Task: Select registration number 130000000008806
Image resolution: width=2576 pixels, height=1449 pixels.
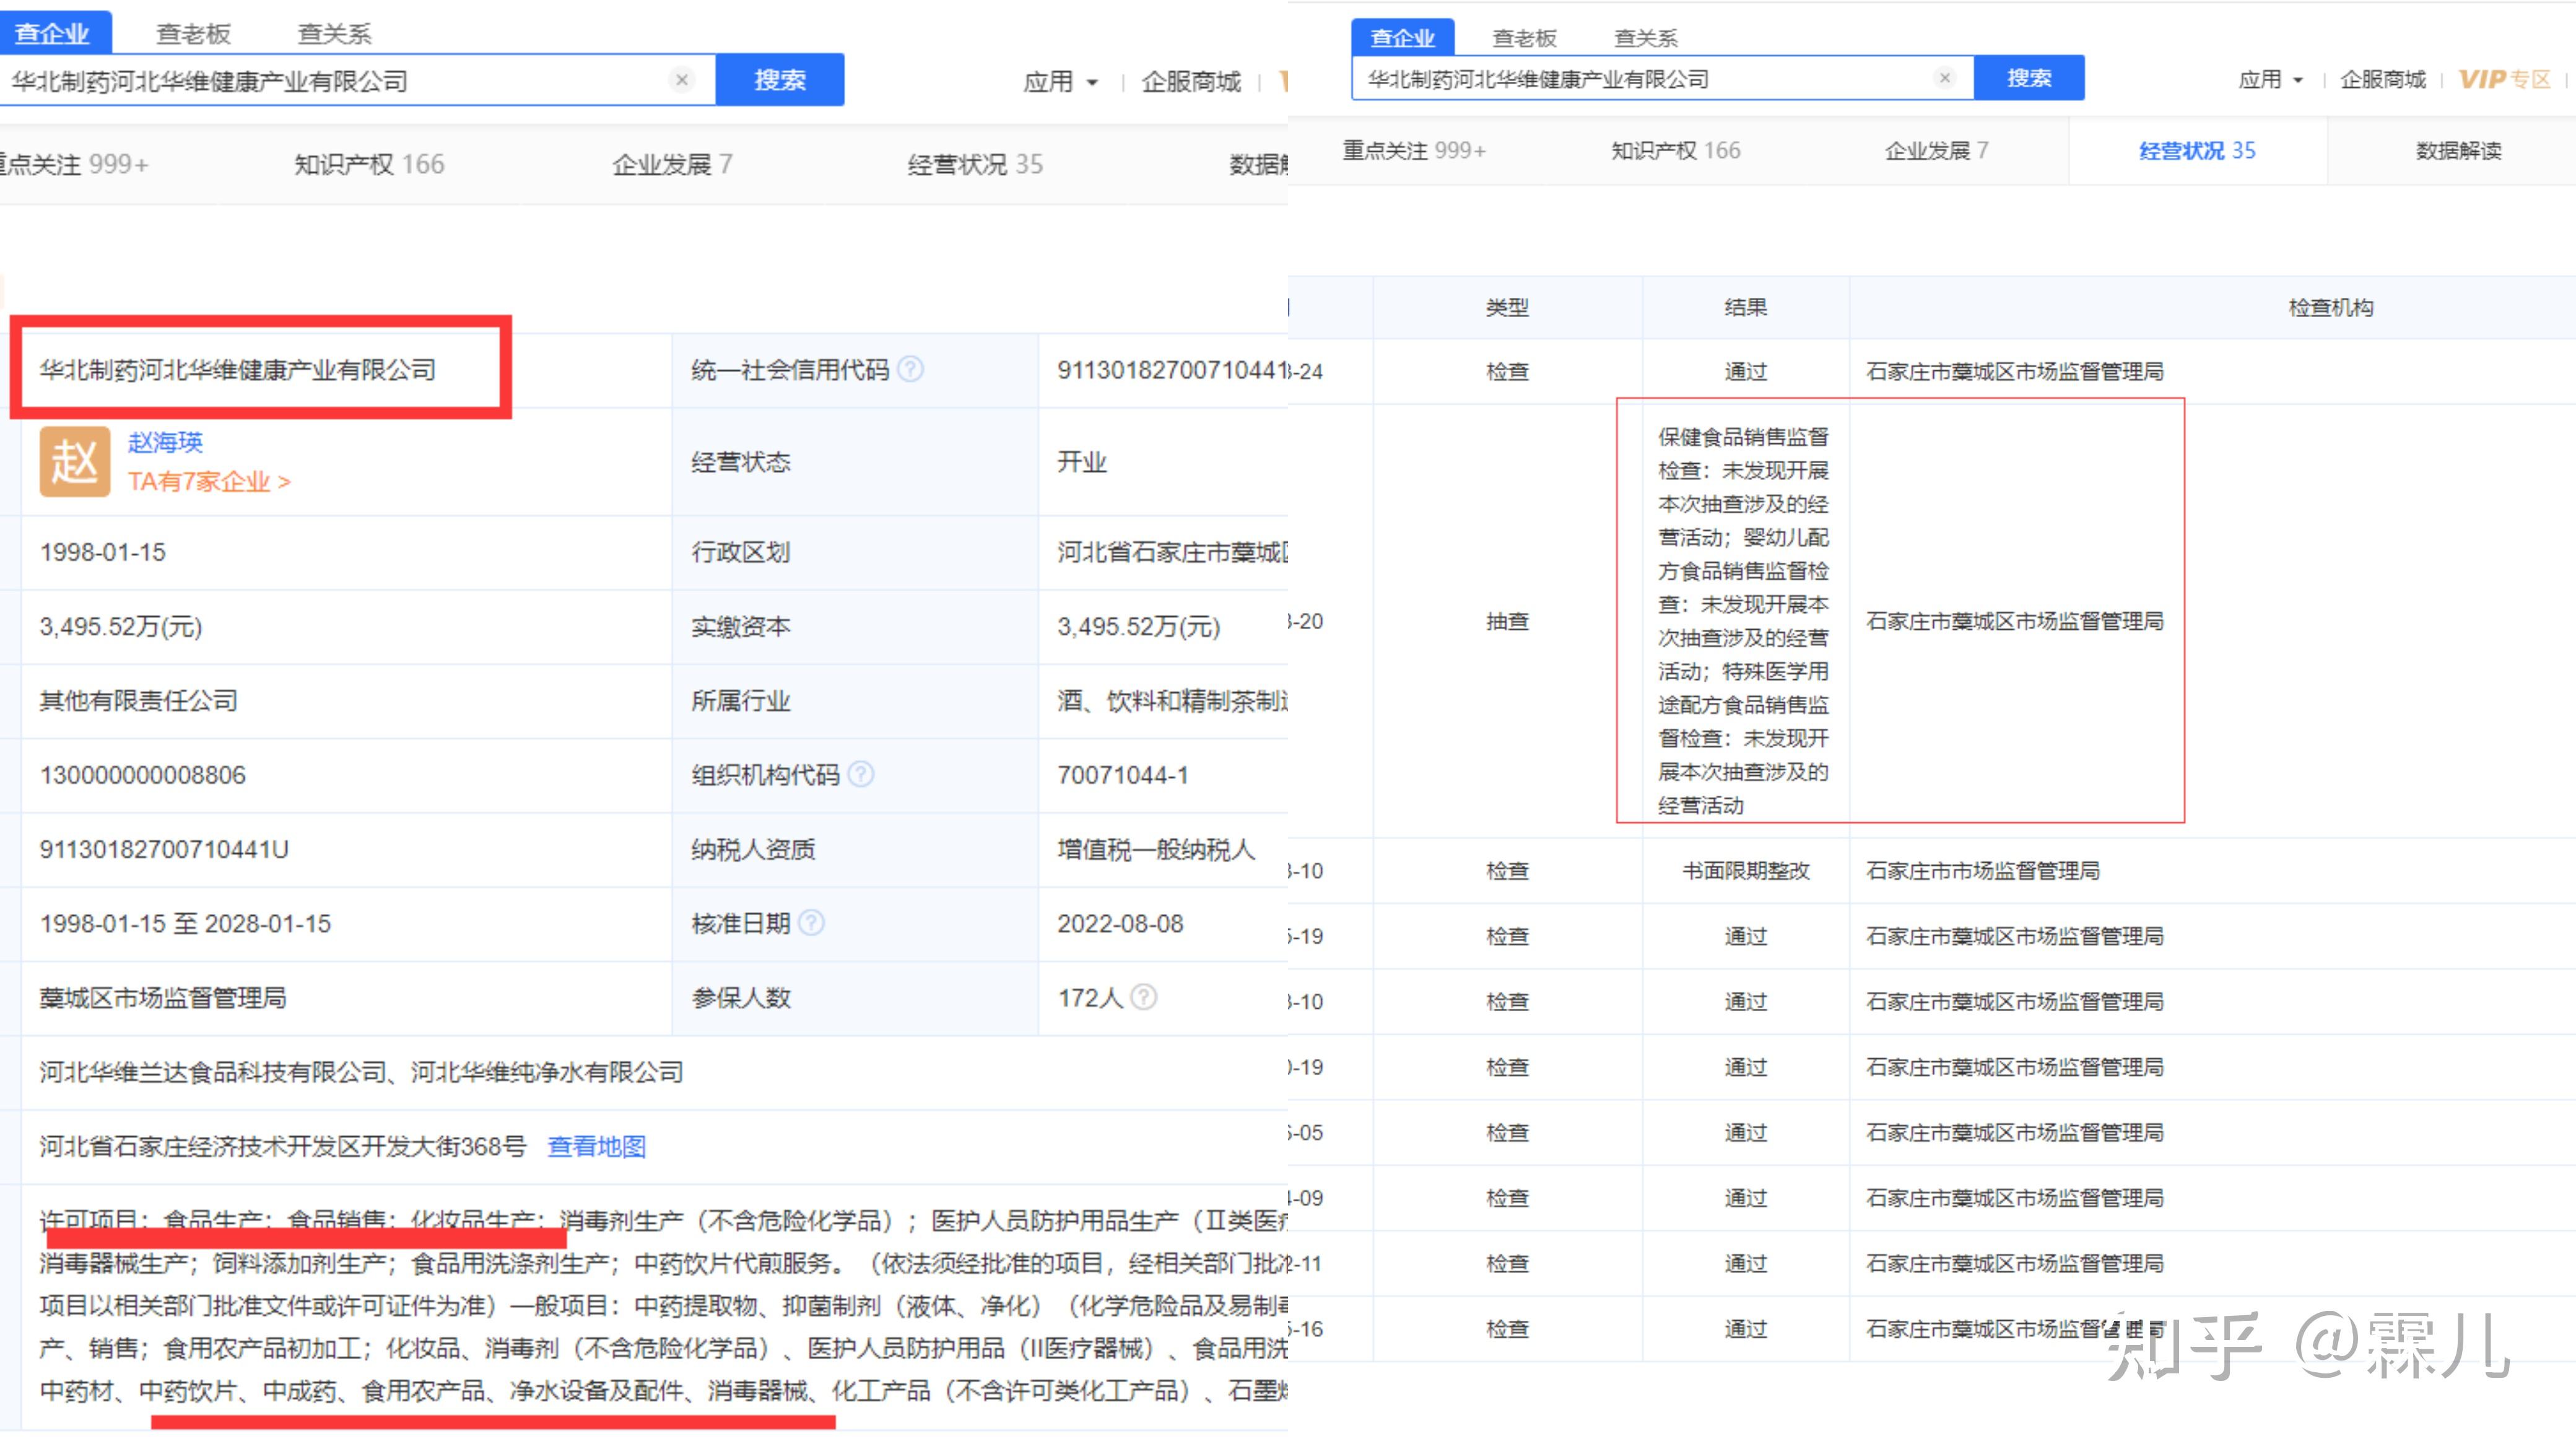Action: click(143, 775)
